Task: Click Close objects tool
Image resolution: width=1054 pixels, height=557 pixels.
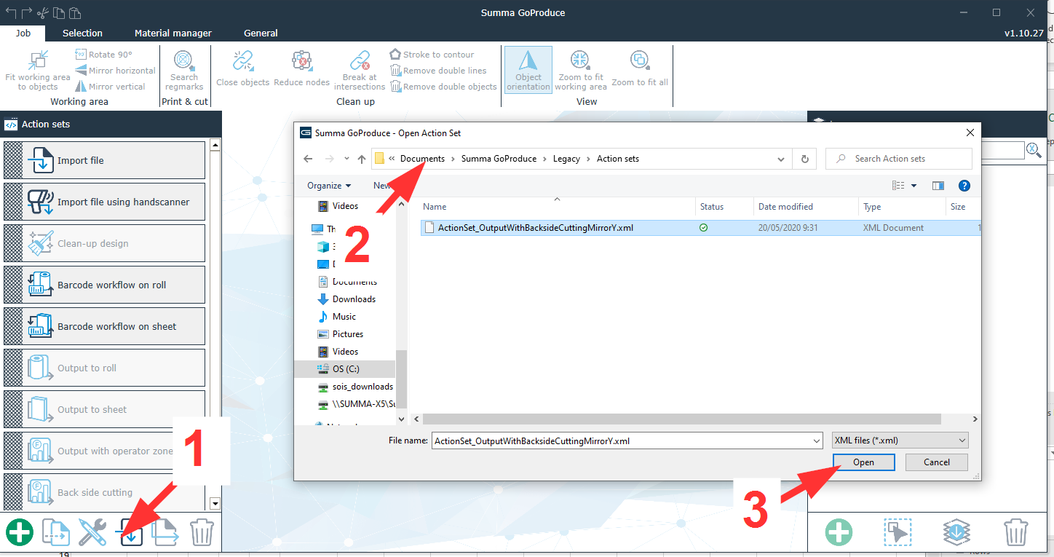Action: click(243, 68)
